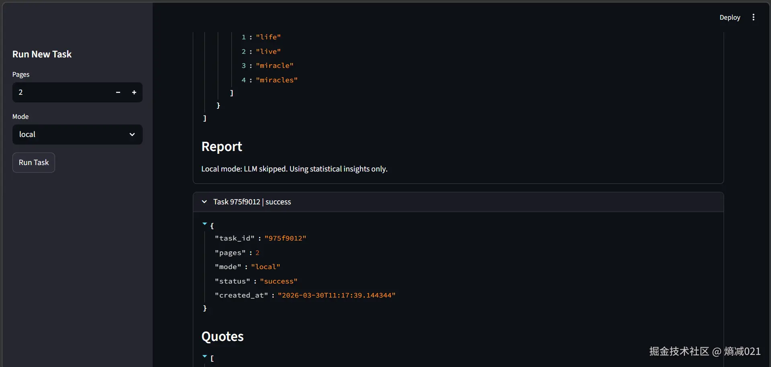Click the "miracles" array entry
The height and width of the screenshot is (367, 771).
276,80
